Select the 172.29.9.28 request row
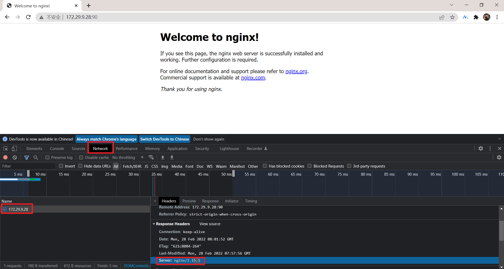 coord(75,209)
